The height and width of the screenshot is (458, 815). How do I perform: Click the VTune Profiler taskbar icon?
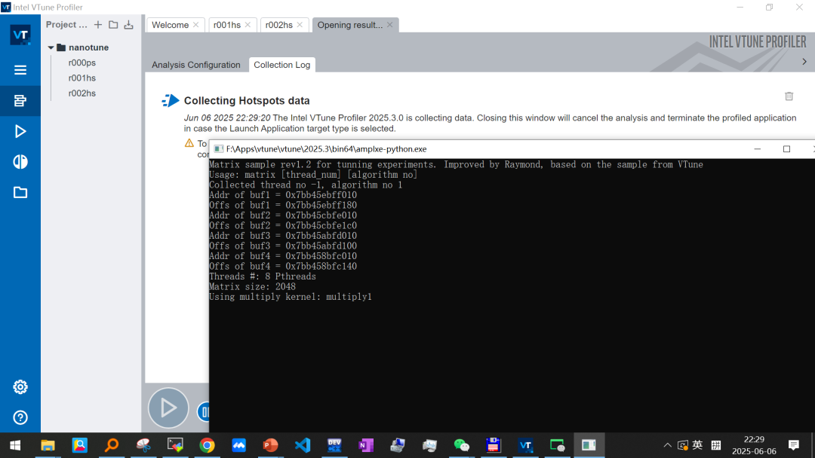pyautogui.click(x=525, y=445)
